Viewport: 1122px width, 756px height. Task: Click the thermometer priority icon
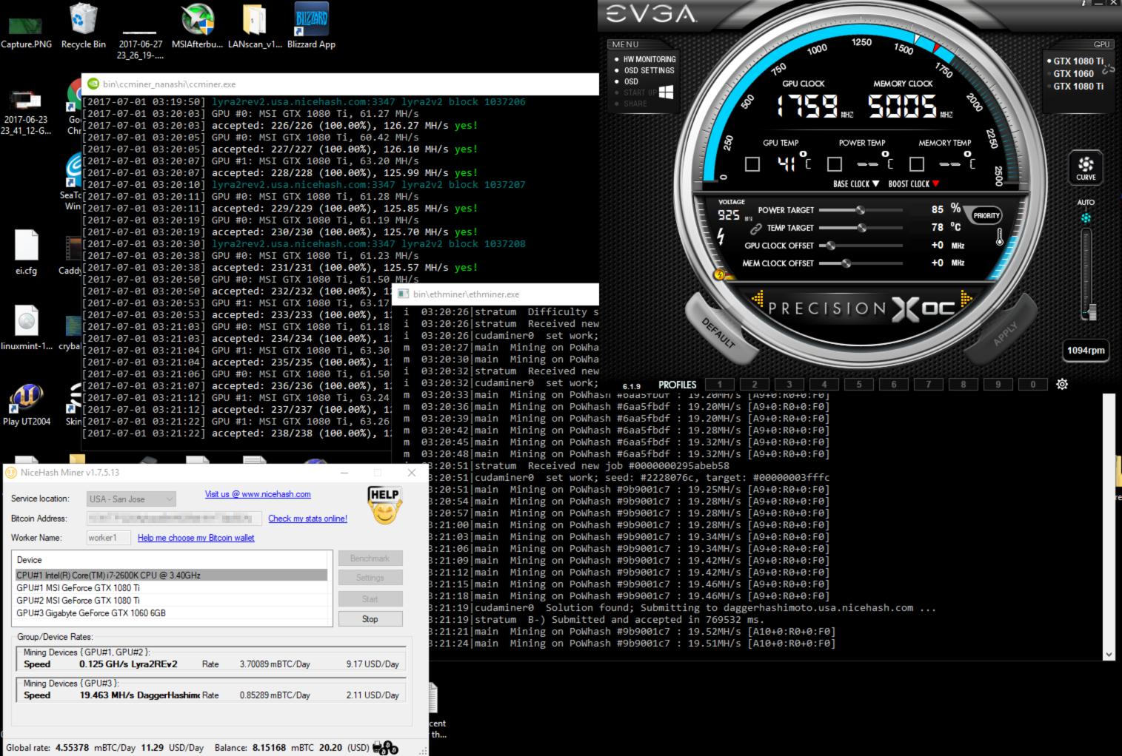pyautogui.click(x=1000, y=237)
